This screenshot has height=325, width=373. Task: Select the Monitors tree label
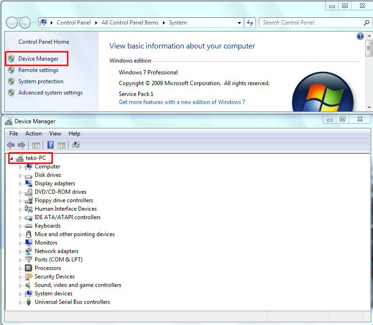[x=46, y=243]
